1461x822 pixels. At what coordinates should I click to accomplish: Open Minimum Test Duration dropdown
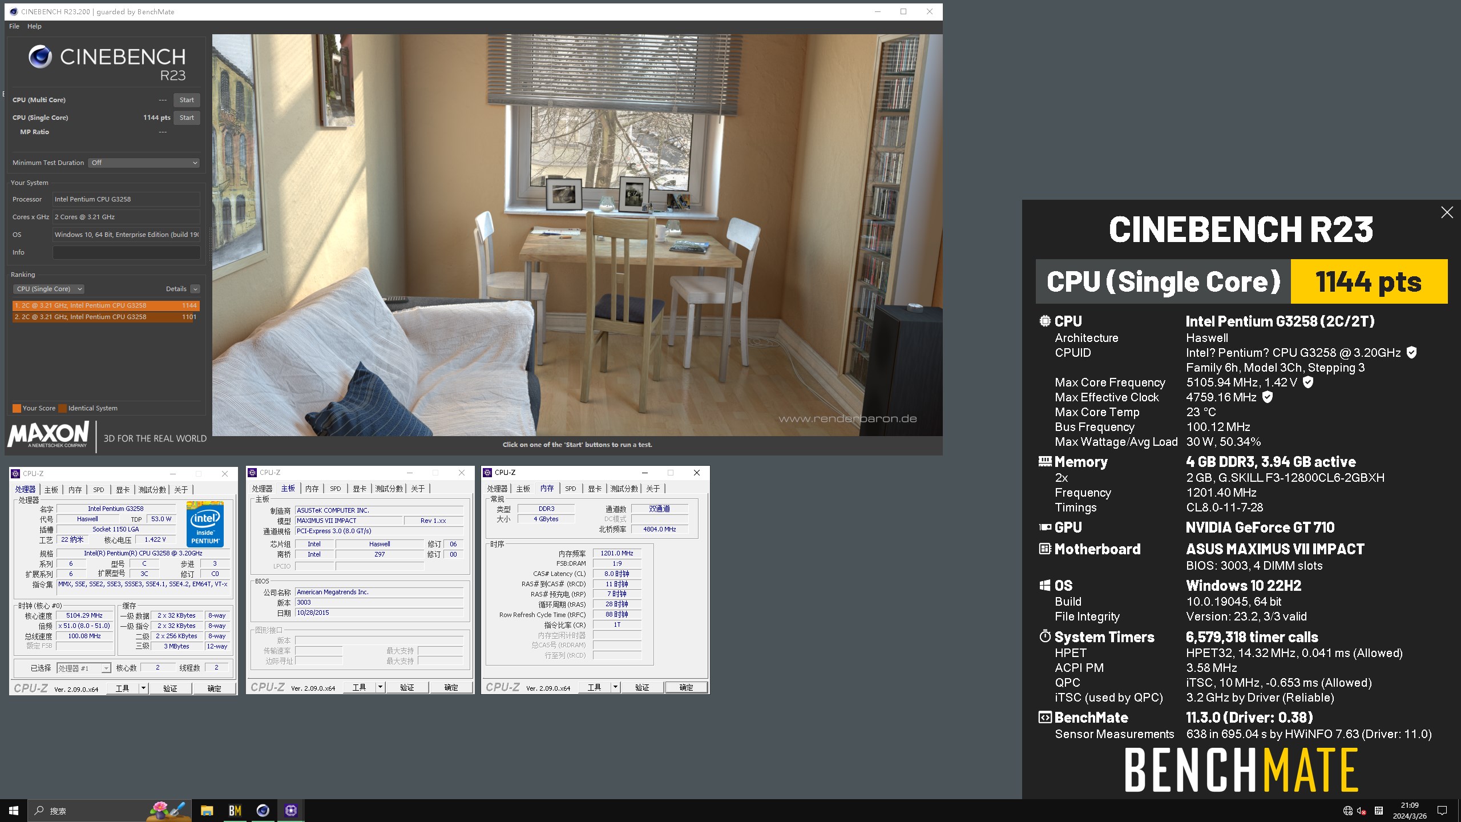pyautogui.click(x=144, y=163)
